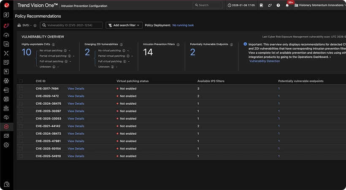Tick the checkbox for CVE-2021-44142
The height and width of the screenshot is (190, 346).
click(21, 126)
